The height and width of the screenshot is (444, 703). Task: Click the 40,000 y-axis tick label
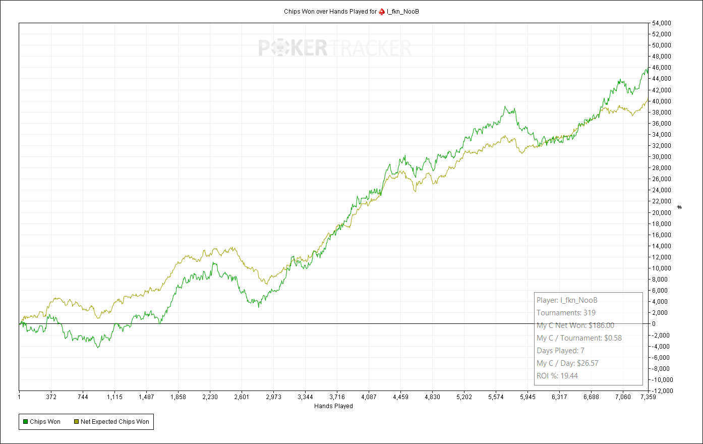[x=662, y=101]
